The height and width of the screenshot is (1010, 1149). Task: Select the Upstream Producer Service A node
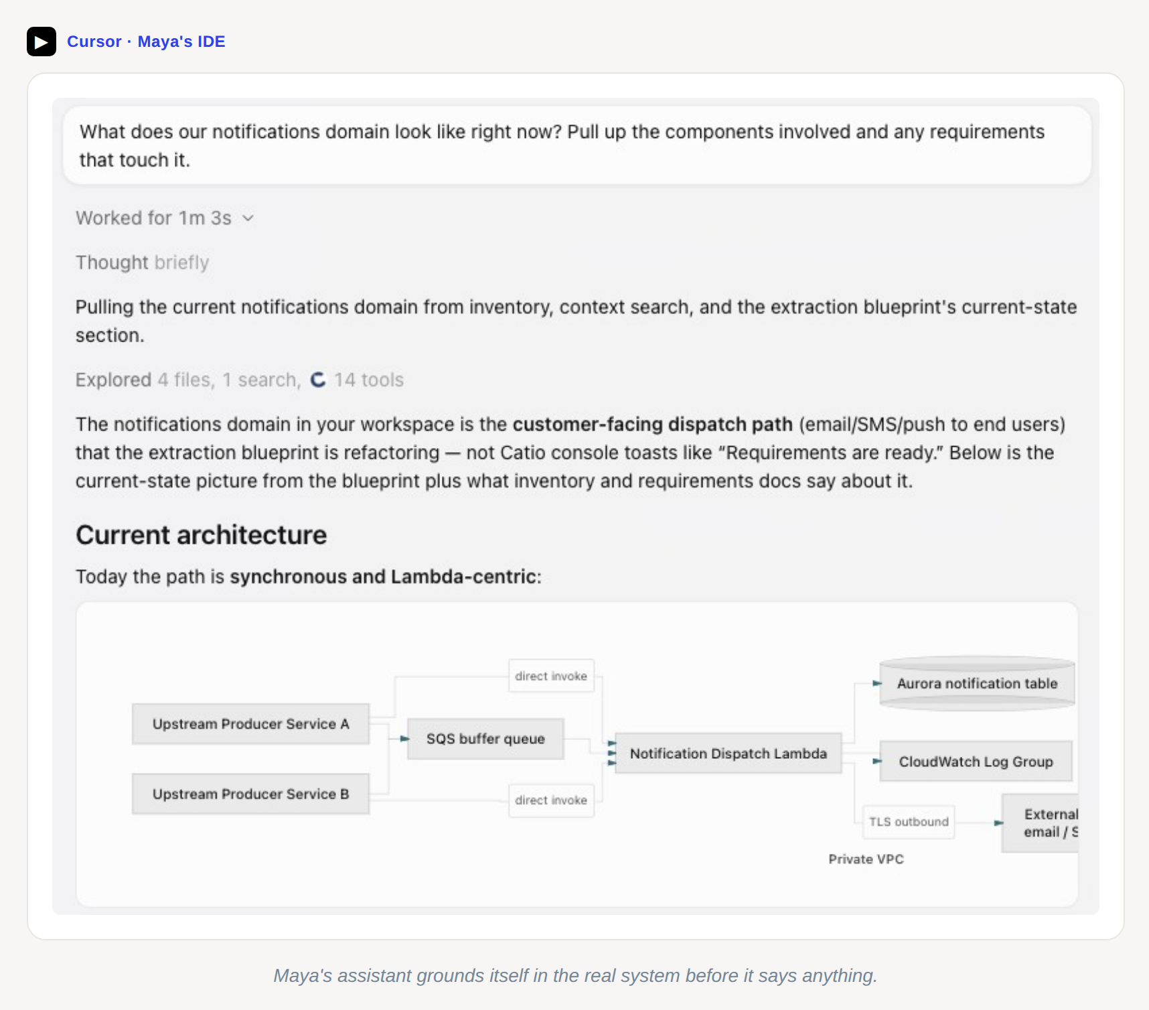tap(250, 724)
